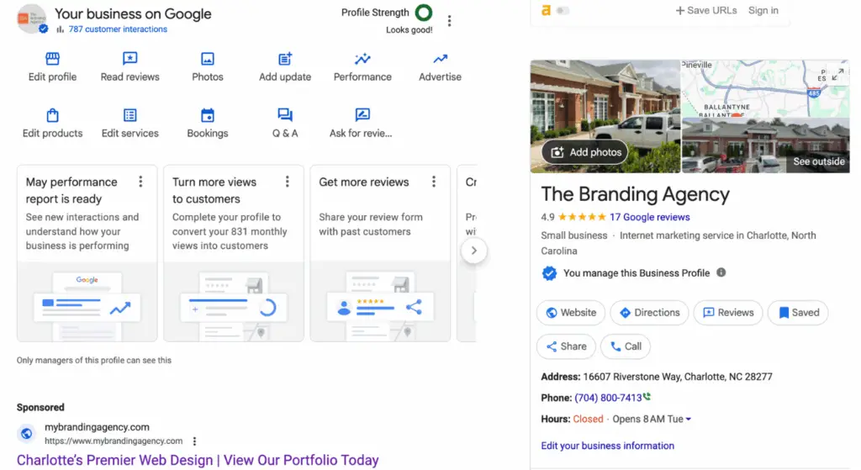
Task: Open more options beside Profile Strength
Action: (x=449, y=21)
